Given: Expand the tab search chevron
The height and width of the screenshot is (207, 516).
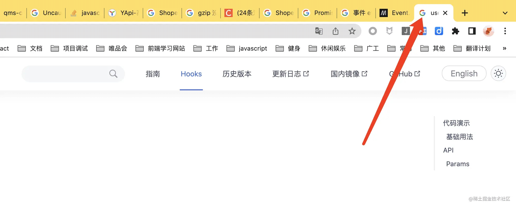Looking at the screenshot, I should coord(505,13).
